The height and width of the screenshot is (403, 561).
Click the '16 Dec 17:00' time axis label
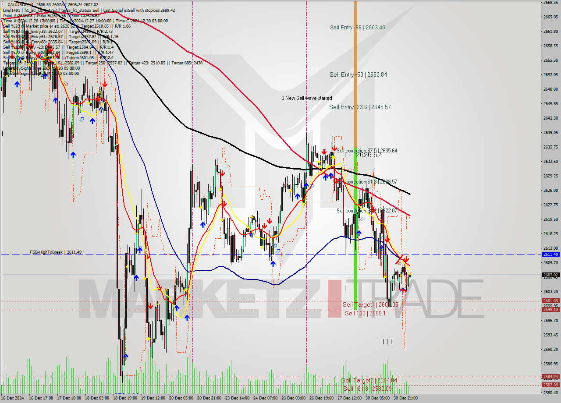click(x=41, y=398)
